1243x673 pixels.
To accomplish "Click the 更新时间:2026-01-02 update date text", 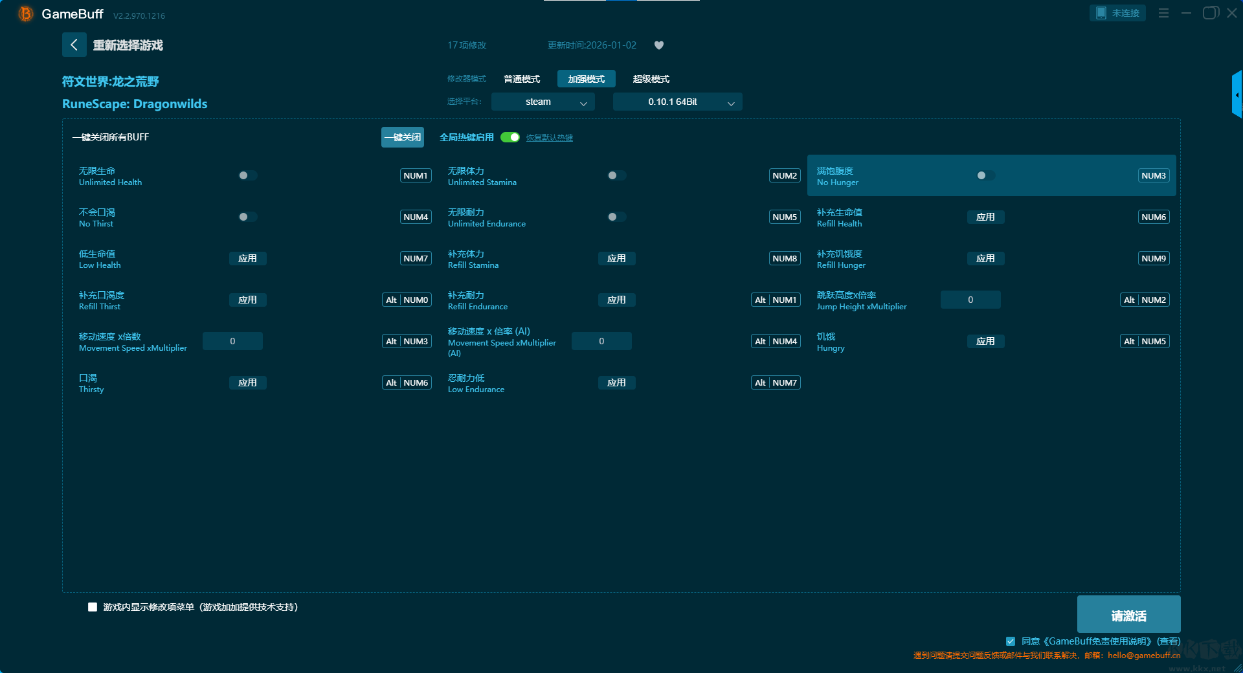I will coord(592,45).
